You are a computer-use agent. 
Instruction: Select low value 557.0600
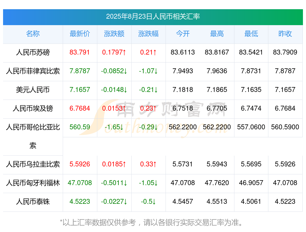point(251,127)
